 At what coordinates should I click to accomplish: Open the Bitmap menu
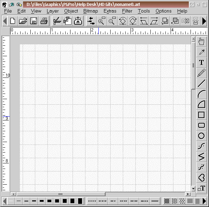tap(91, 11)
